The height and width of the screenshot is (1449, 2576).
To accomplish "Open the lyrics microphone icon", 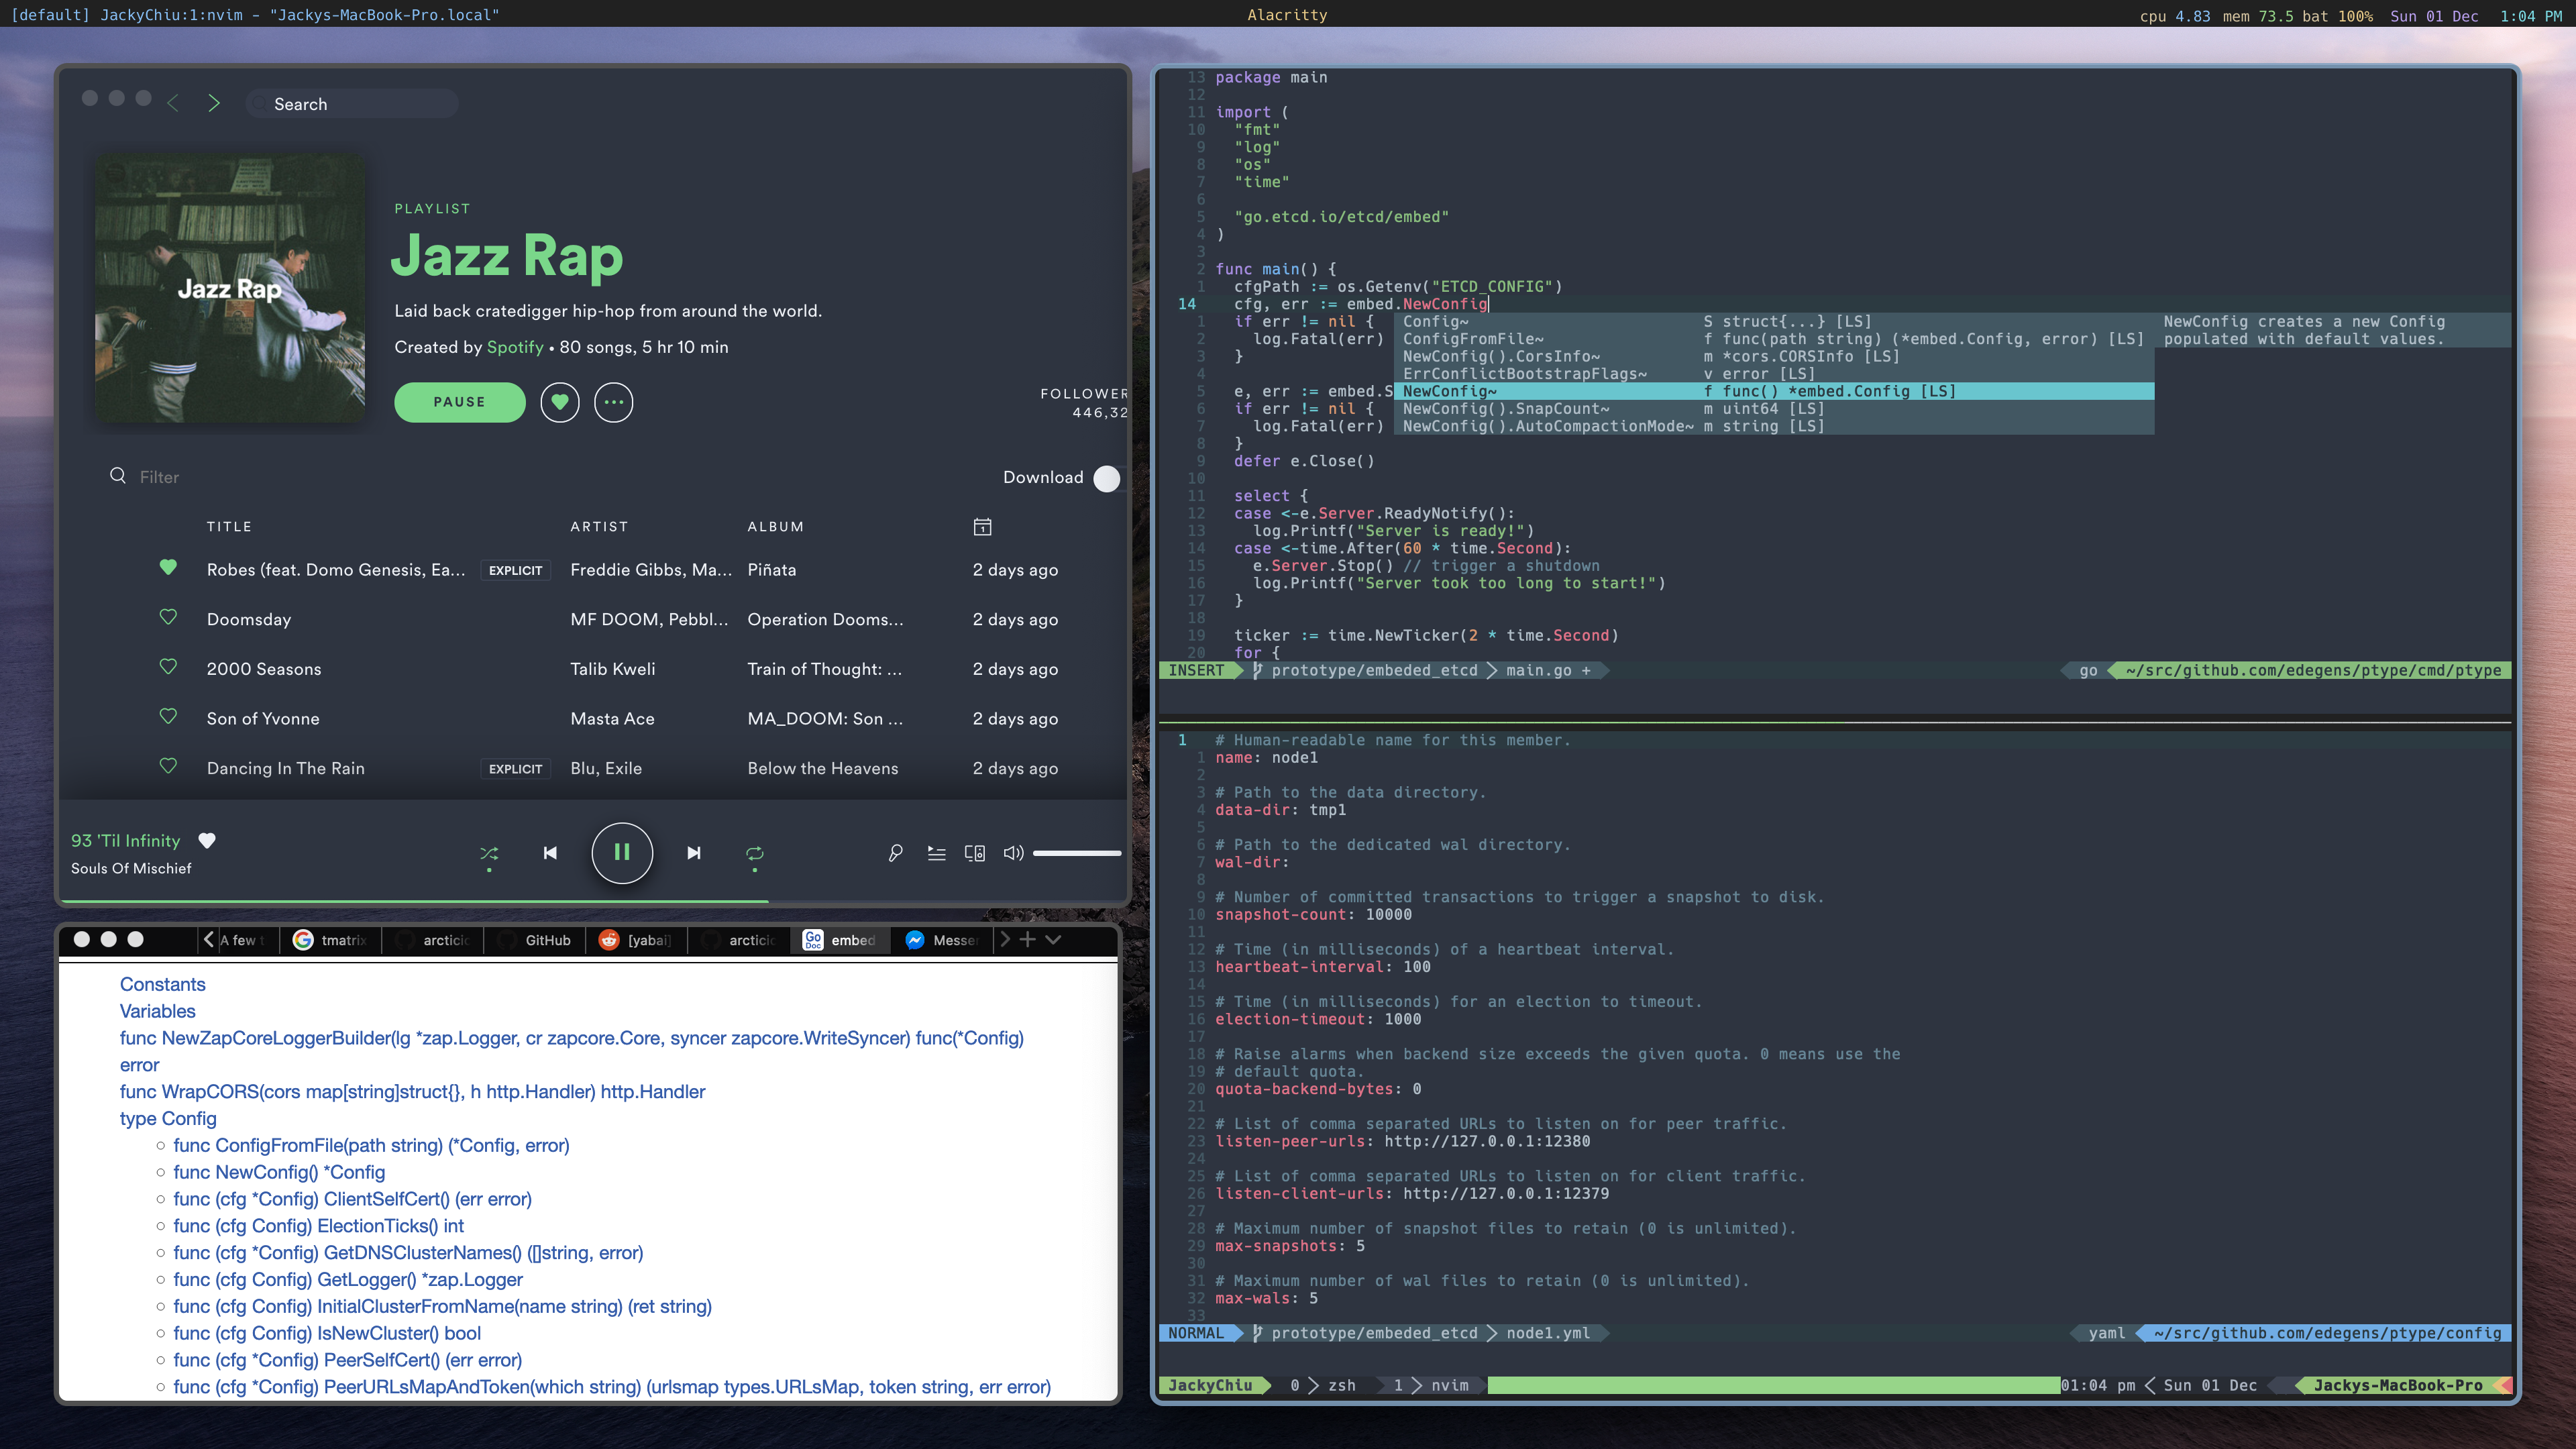I will coord(895,853).
